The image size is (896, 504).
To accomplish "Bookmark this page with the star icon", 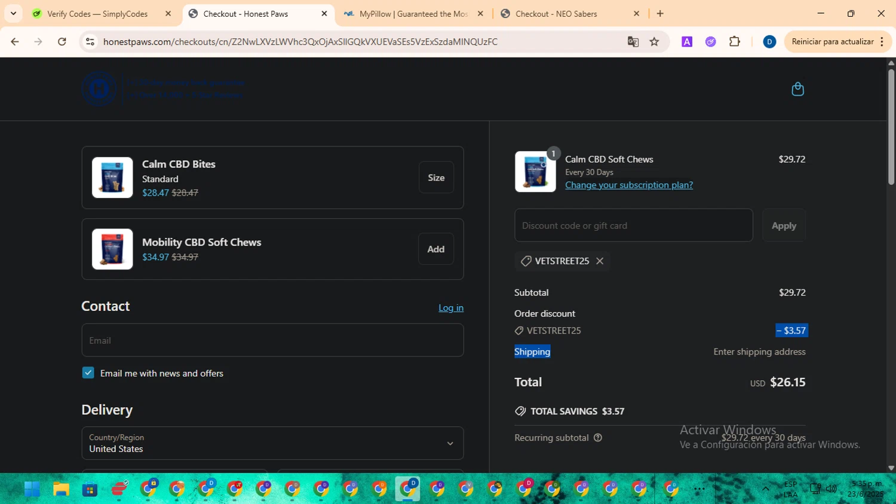I will tap(655, 42).
